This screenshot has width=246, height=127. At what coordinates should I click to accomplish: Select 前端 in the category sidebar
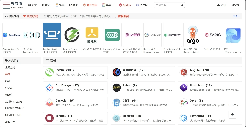click(x=8, y=74)
